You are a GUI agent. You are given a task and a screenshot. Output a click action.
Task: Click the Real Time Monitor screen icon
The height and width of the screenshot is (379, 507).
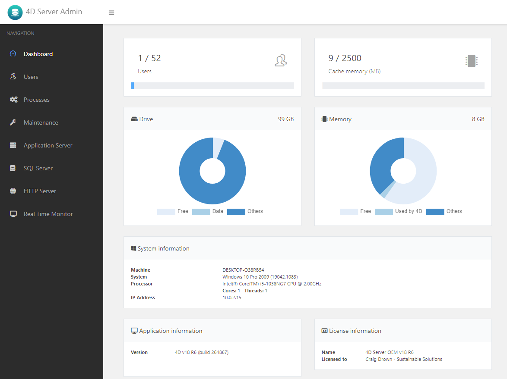(x=13, y=214)
